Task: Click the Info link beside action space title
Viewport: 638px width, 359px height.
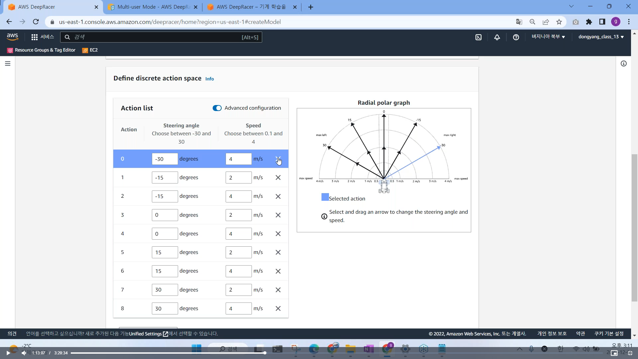Action: [209, 79]
